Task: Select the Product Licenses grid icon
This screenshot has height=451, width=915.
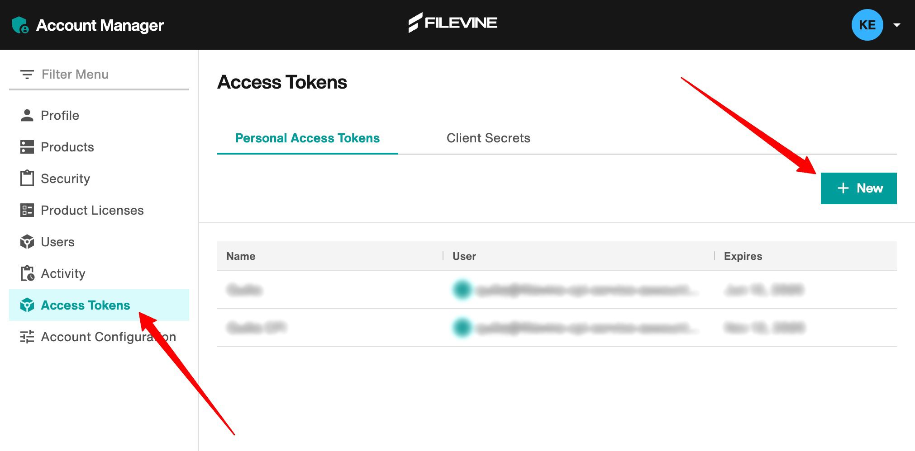Action: [27, 210]
